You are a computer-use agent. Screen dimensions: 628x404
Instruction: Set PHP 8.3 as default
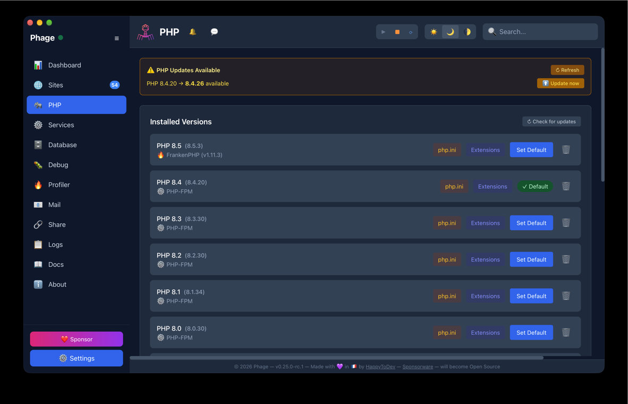pyautogui.click(x=531, y=223)
